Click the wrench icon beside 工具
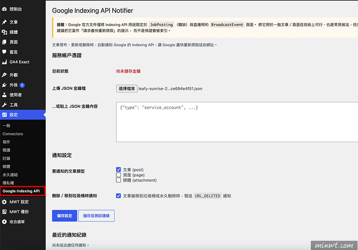Viewport: 358px width, 250px height. pyautogui.click(x=4, y=105)
